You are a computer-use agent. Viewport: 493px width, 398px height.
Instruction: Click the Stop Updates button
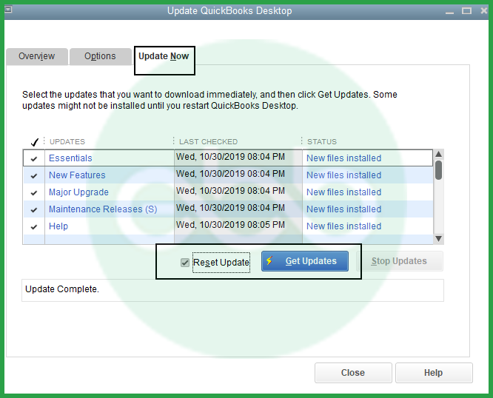(x=400, y=261)
